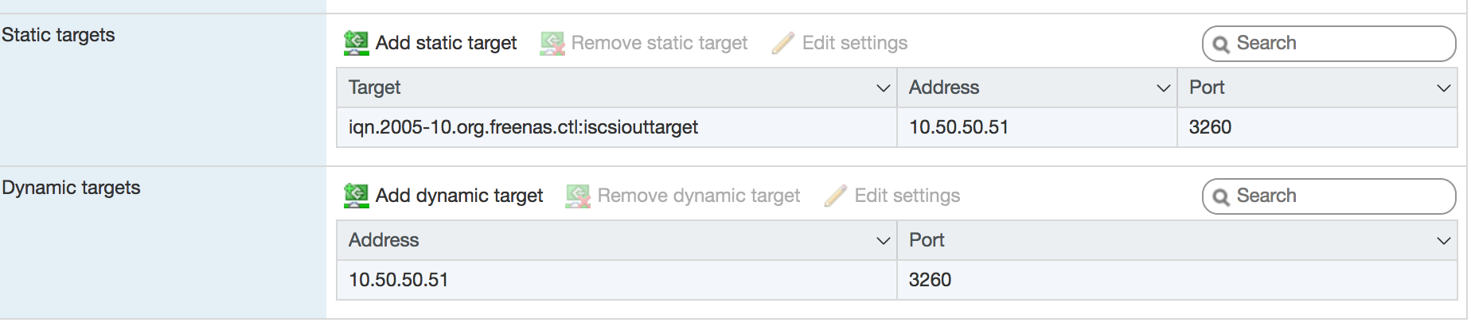Click the Remove static target icon

552,43
